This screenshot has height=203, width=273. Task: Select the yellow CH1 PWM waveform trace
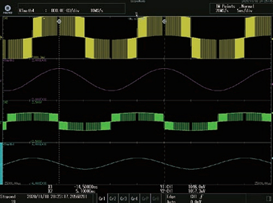pyautogui.click(x=136, y=38)
